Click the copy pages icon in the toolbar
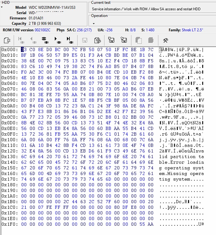This screenshot has height=235, width=216. tap(138, 40)
